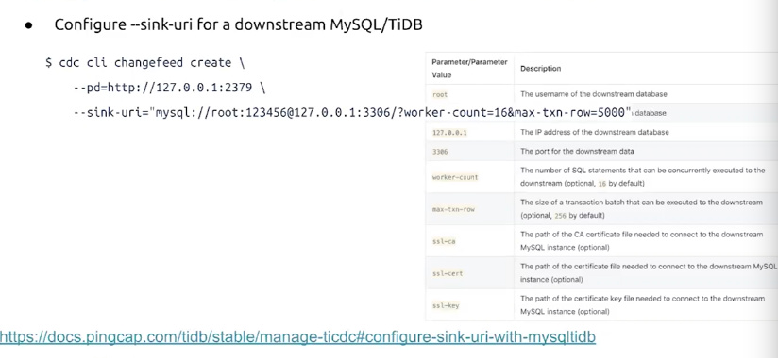Click 'The port for the downstream data' description
778x358 pixels.
pyautogui.click(x=577, y=151)
